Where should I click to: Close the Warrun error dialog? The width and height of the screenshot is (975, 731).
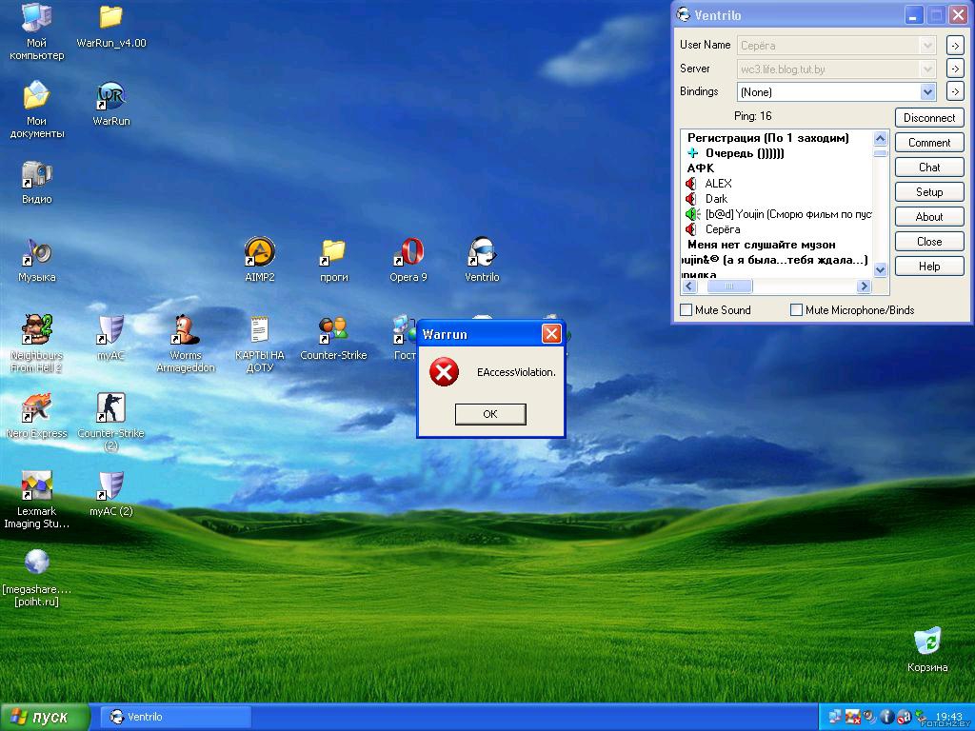tap(551, 334)
